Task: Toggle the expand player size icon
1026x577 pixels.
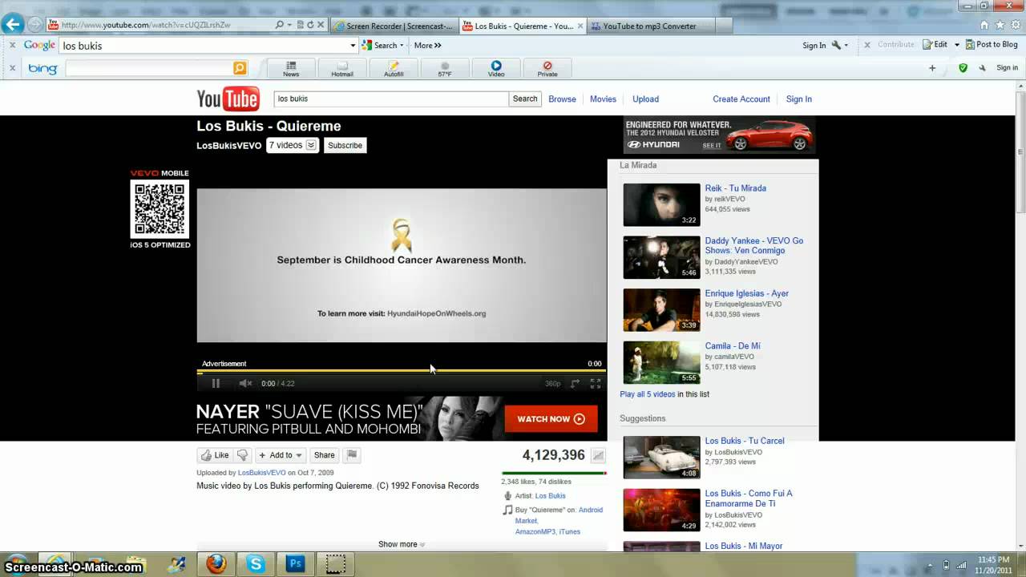Action: [575, 384]
